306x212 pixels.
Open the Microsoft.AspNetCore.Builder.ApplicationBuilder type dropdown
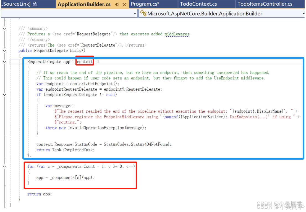click(304, 14)
